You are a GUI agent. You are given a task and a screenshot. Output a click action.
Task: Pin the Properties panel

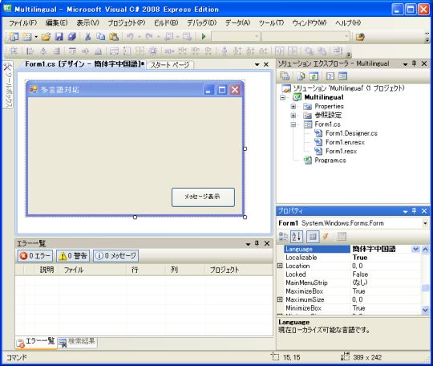click(414, 211)
